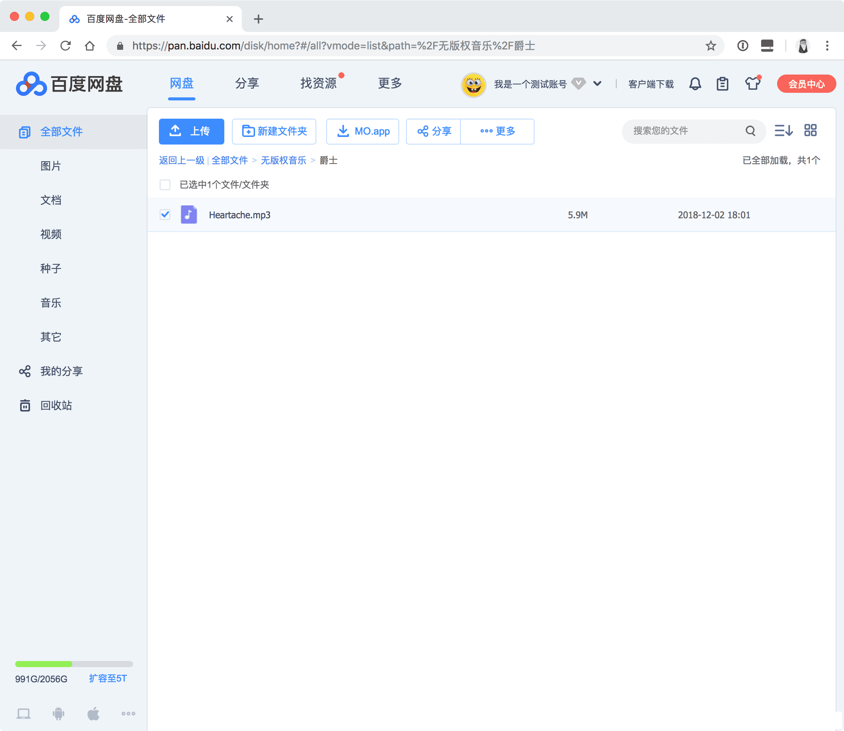Switch to grid view icon
Viewport: 844px width, 731px height.
tap(810, 130)
